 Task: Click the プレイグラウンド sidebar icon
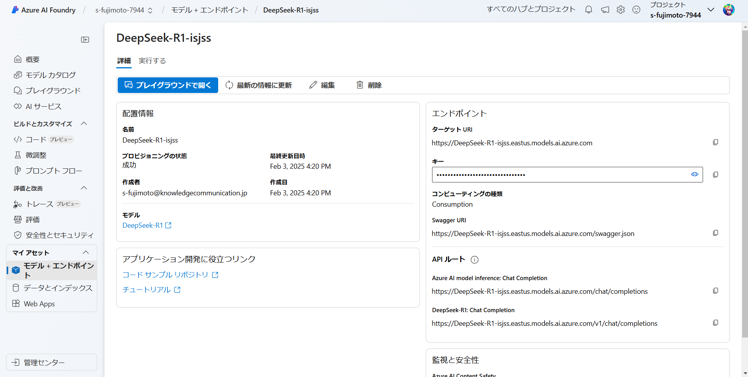(x=18, y=91)
